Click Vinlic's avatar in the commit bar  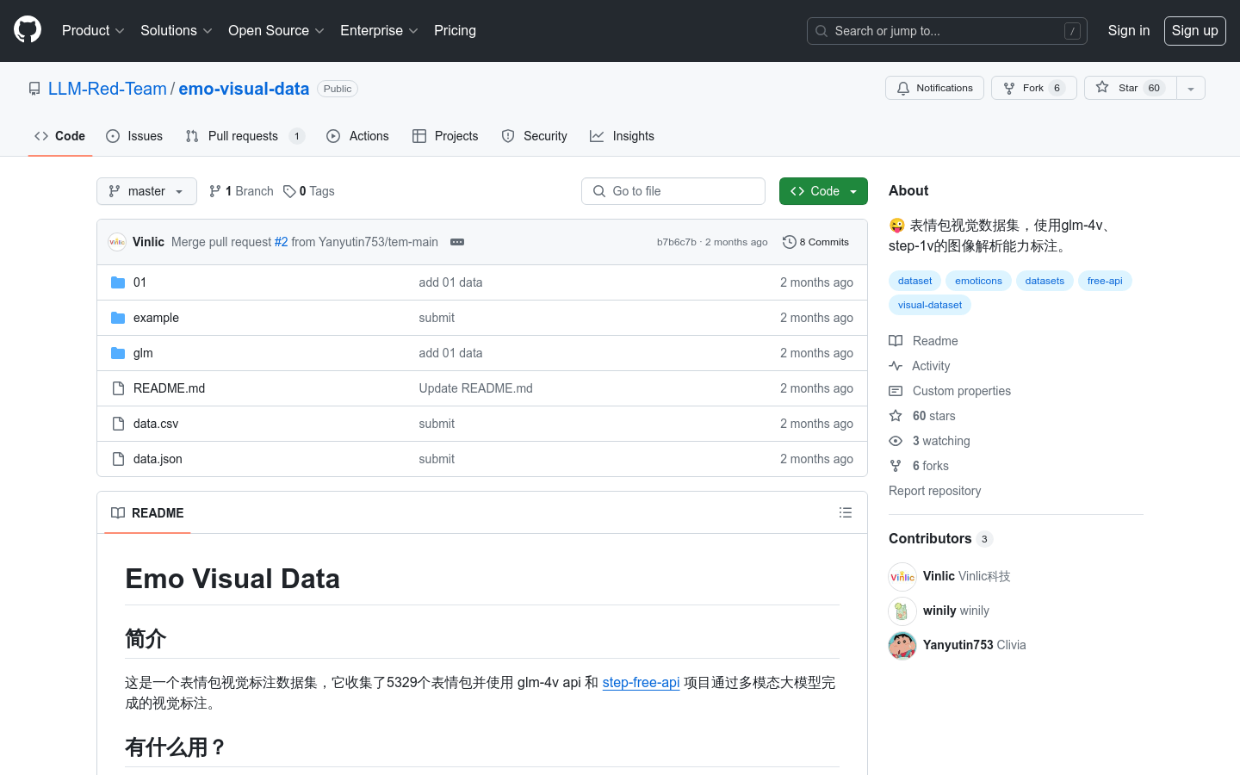pyautogui.click(x=117, y=242)
